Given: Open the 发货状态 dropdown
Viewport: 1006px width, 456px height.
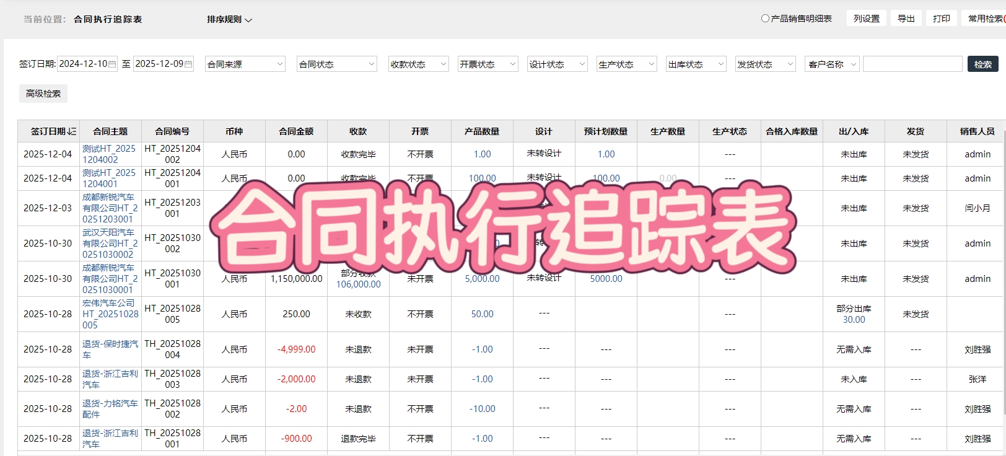Looking at the screenshot, I should pos(765,64).
